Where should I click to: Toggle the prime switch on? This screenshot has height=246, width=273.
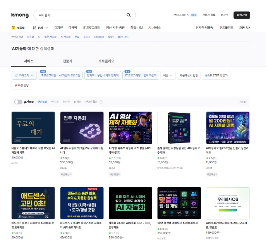point(18,102)
